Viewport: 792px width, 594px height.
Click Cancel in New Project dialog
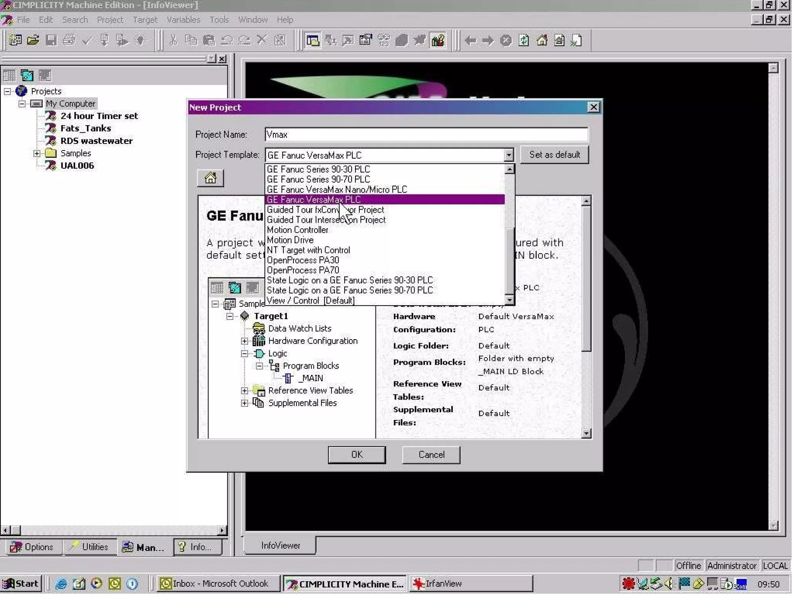click(431, 454)
